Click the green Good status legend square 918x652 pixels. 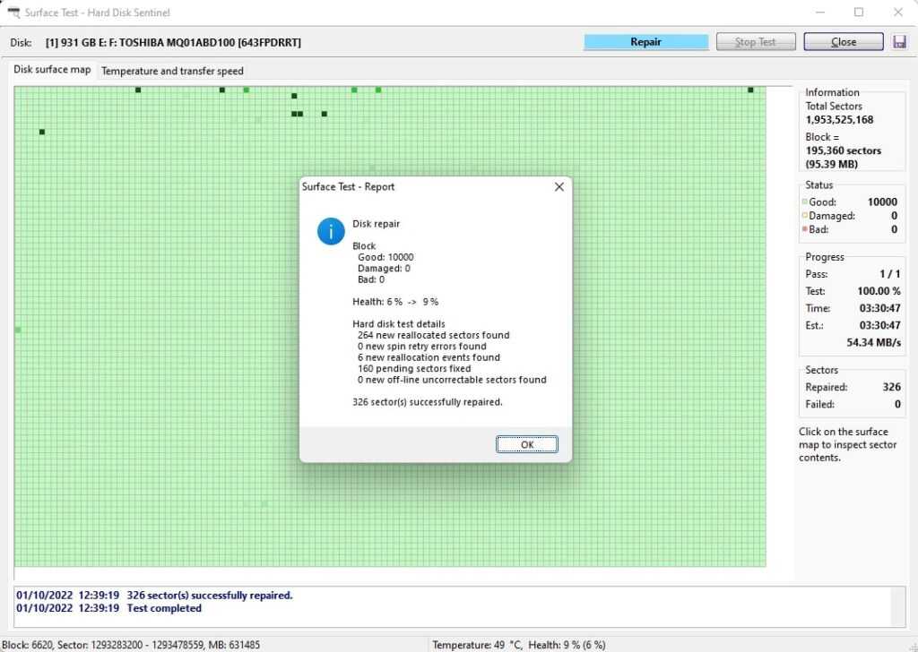pos(804,202)
